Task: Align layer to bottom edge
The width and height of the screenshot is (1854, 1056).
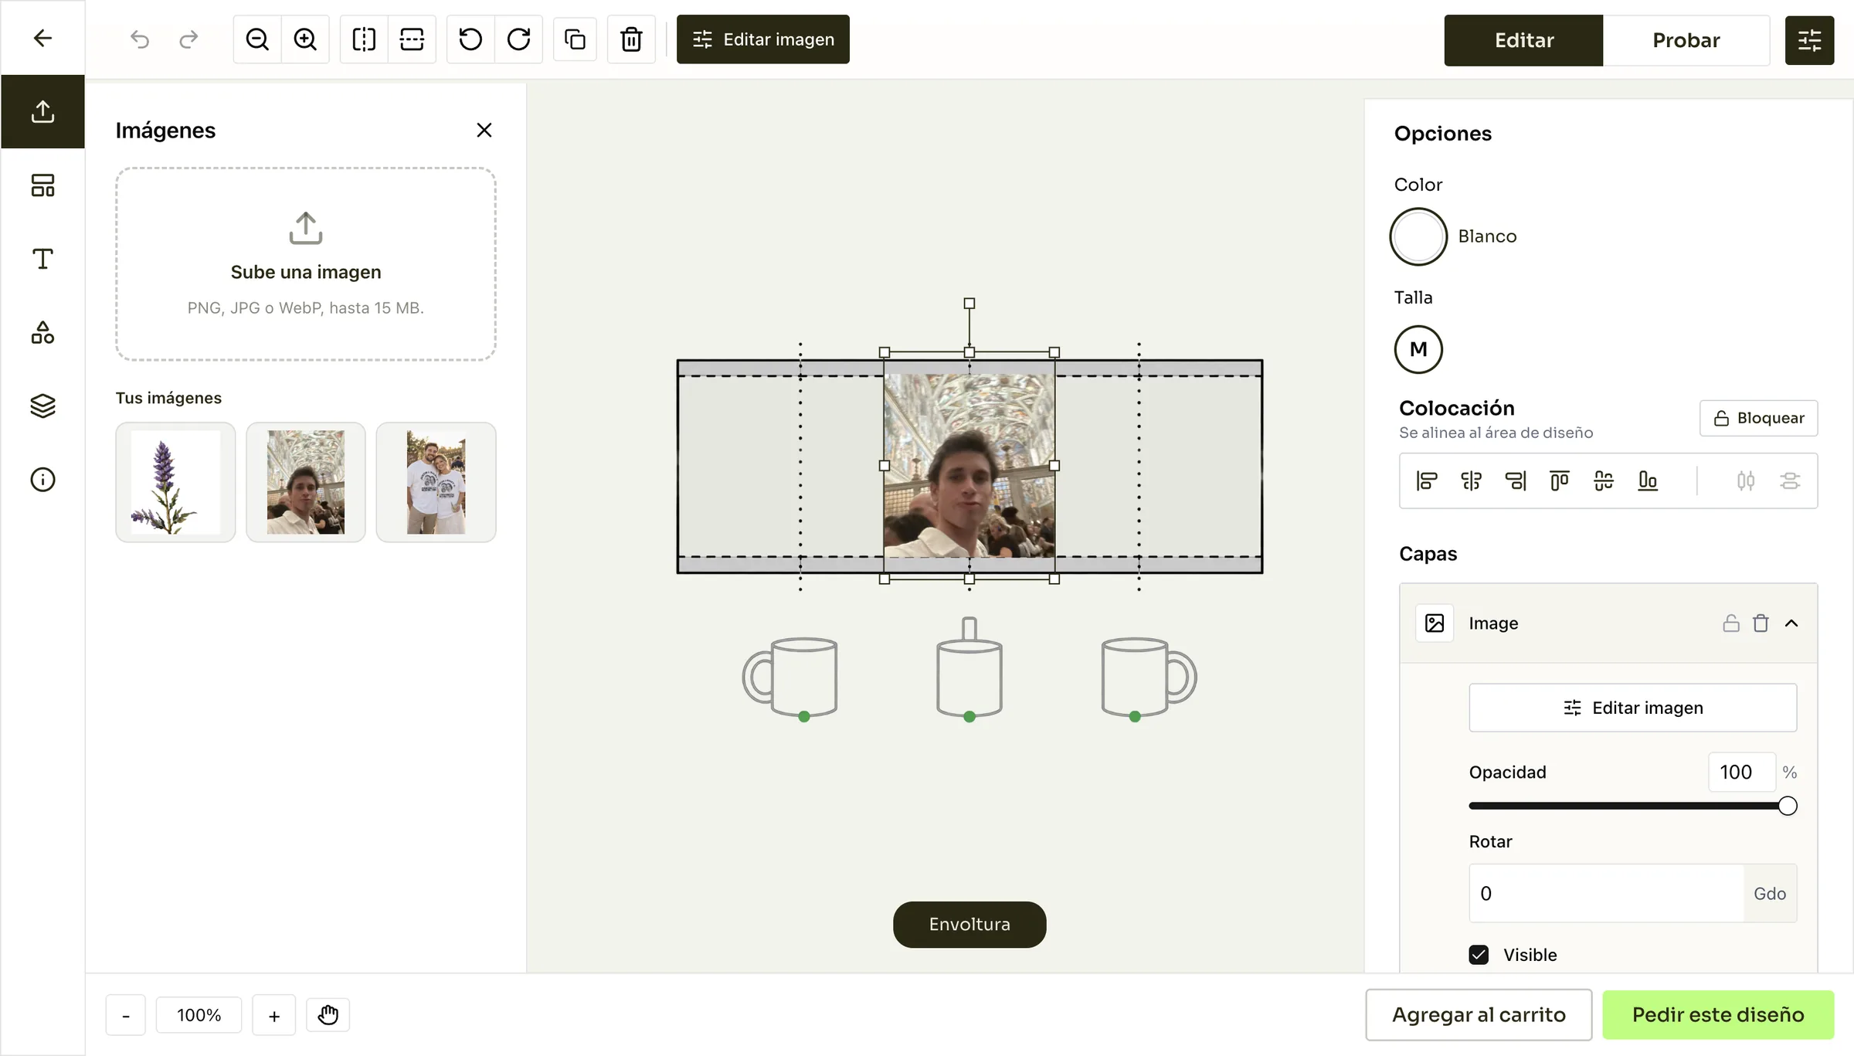Action: tap(1648, 480)
